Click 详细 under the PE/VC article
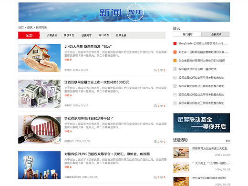 [68, 167]
